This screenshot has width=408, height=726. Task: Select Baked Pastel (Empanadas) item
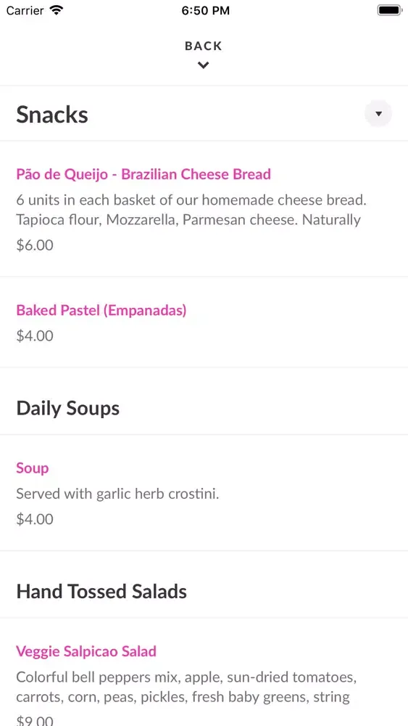pos(101,310)
